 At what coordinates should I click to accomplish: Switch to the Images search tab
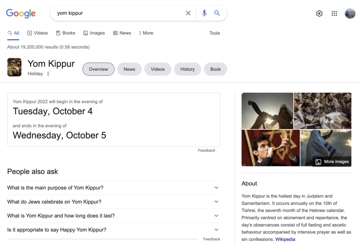(94, 33)
